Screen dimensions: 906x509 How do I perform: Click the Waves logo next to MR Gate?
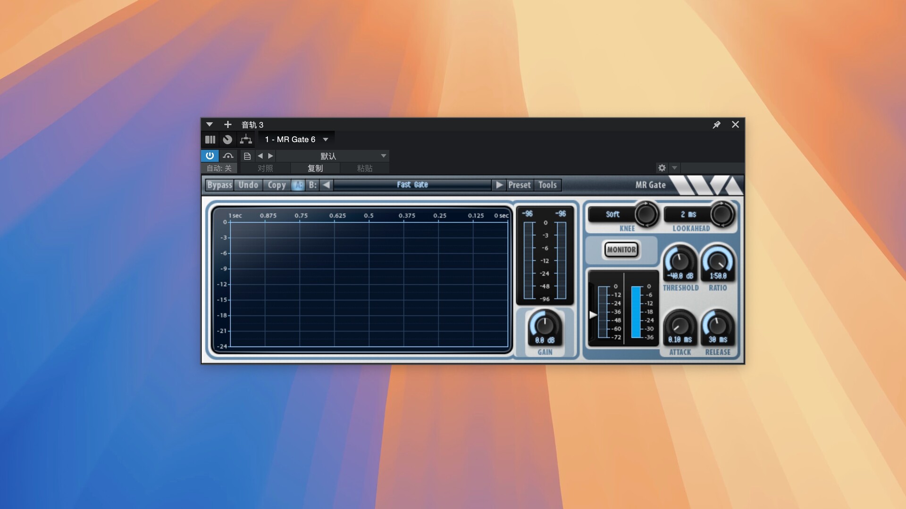tap(706, 185)
